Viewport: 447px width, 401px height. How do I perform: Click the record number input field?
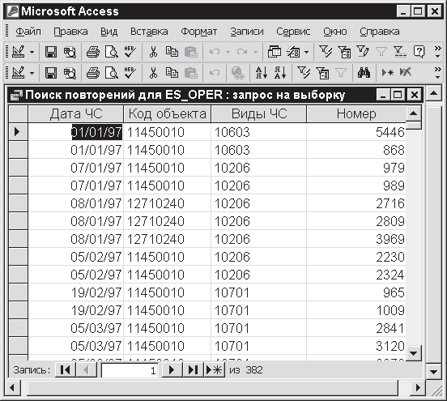tap(130, 370)
